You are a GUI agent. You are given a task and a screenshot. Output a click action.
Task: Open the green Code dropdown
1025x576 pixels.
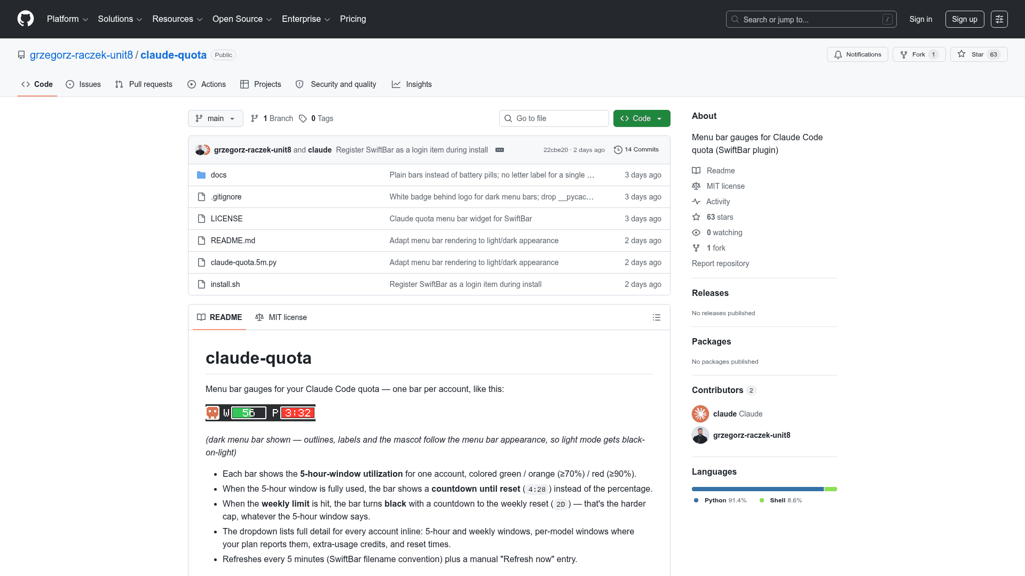(x=642, y=118)
